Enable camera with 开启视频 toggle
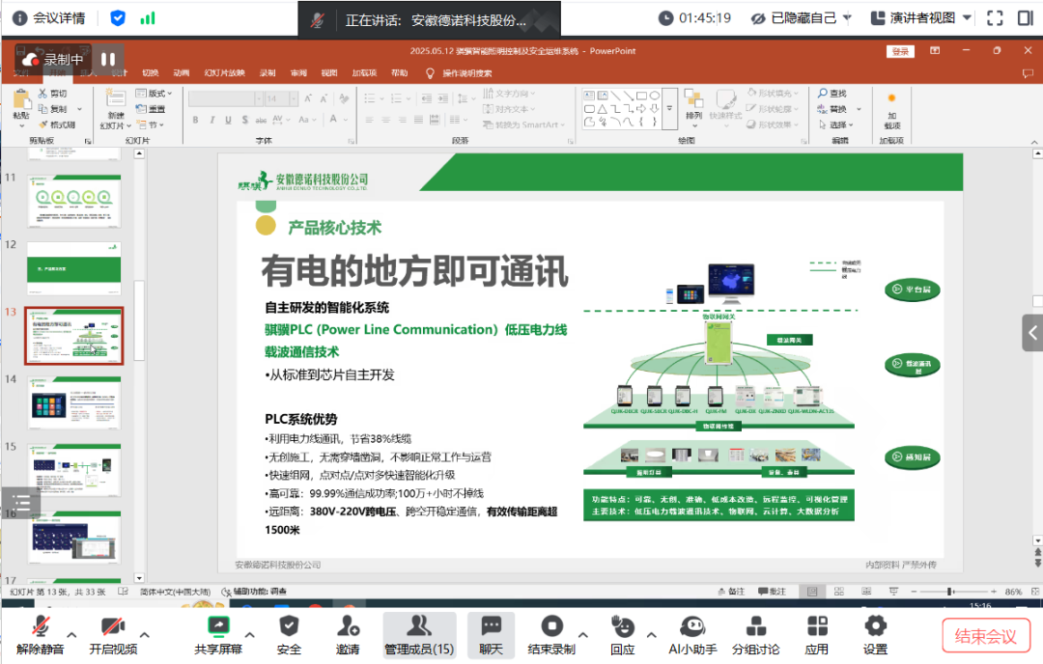 113,632
